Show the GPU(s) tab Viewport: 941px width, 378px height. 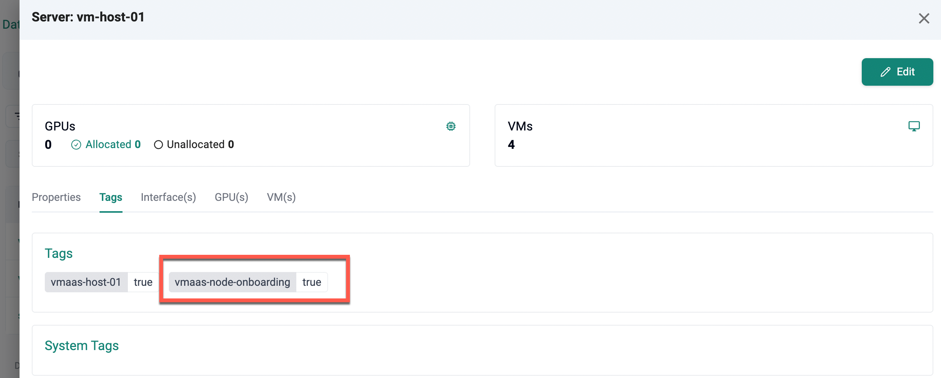pos(231,197)
